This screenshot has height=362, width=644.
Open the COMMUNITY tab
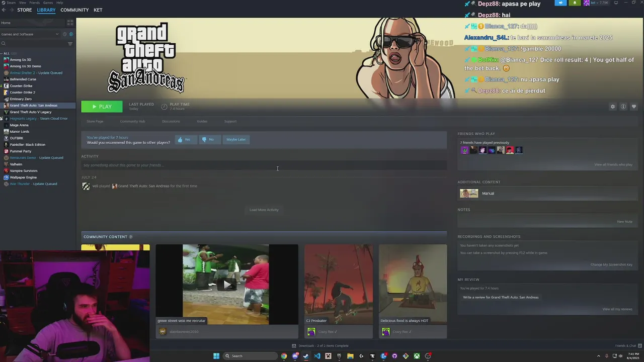[74, 10]
